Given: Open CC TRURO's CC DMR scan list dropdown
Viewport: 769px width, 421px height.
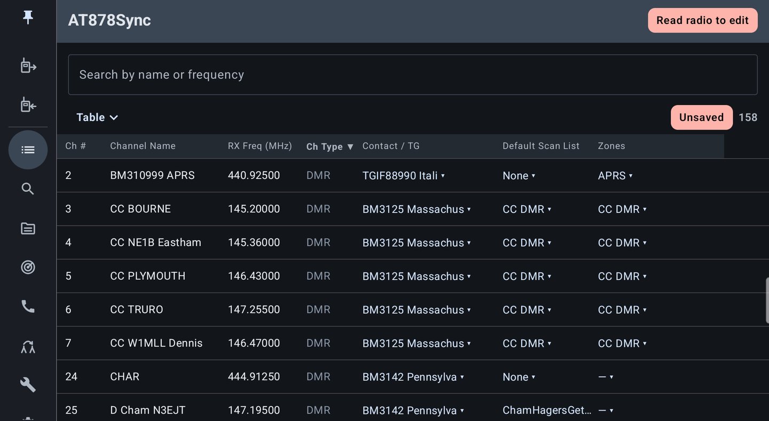Looking at the screenshot, I should (527, 310).
